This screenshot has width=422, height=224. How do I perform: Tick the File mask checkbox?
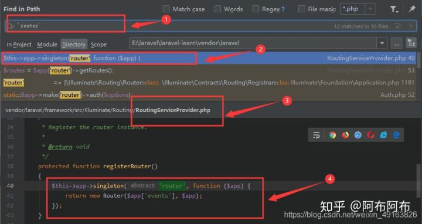pyautogui.click(x=302, y=9)
